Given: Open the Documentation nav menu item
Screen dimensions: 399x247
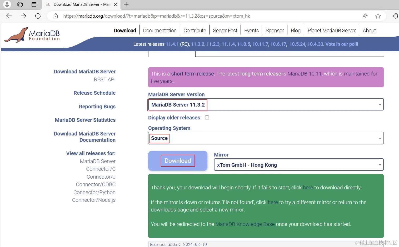Looking at the screenshot, I should tap(160, 31).
